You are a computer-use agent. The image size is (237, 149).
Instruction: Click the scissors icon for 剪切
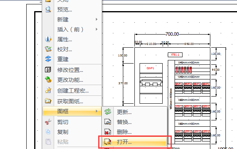(48, 122)
